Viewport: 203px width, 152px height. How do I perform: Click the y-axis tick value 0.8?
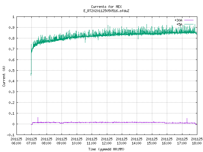(11, 38)
